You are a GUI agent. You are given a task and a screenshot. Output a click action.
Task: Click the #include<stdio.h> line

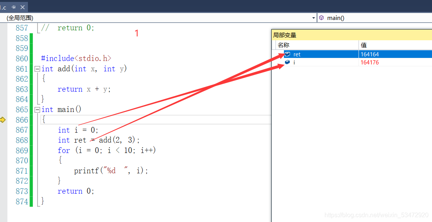click(76, 59)
